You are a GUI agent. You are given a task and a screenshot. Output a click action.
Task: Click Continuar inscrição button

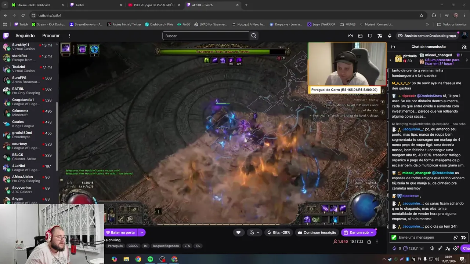[317, 232]
